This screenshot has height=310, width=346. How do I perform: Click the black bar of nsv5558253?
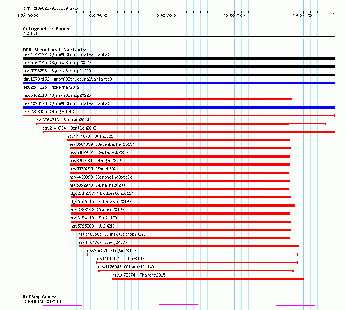click(x=179, y=75)
